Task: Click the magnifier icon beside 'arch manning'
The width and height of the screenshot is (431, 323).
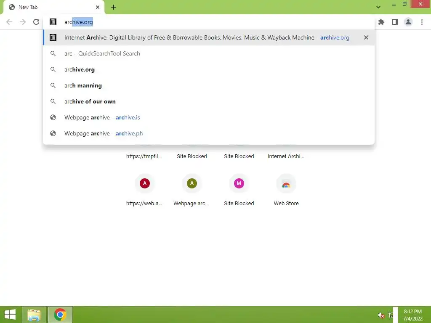Action: (x=53, y=85)
